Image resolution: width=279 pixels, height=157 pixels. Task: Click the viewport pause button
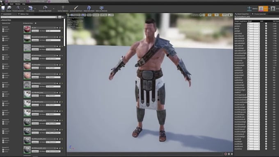[229, 154]
